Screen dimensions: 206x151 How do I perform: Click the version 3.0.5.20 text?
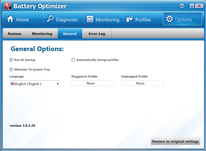tap(22, 126)
